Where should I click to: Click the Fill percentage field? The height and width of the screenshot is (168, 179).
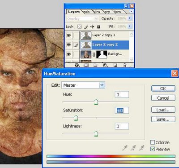122,27
